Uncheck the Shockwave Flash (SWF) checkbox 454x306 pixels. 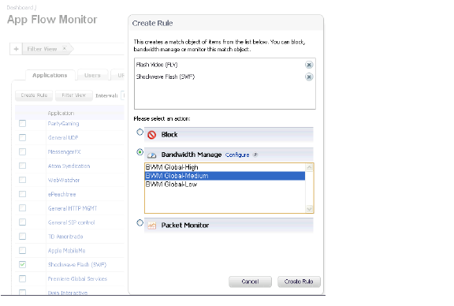(22, 264)
